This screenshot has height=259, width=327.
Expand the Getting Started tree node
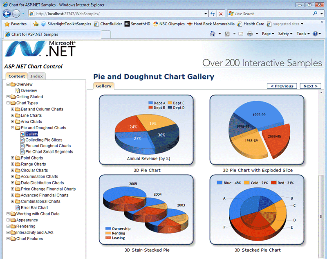(8, 97)
